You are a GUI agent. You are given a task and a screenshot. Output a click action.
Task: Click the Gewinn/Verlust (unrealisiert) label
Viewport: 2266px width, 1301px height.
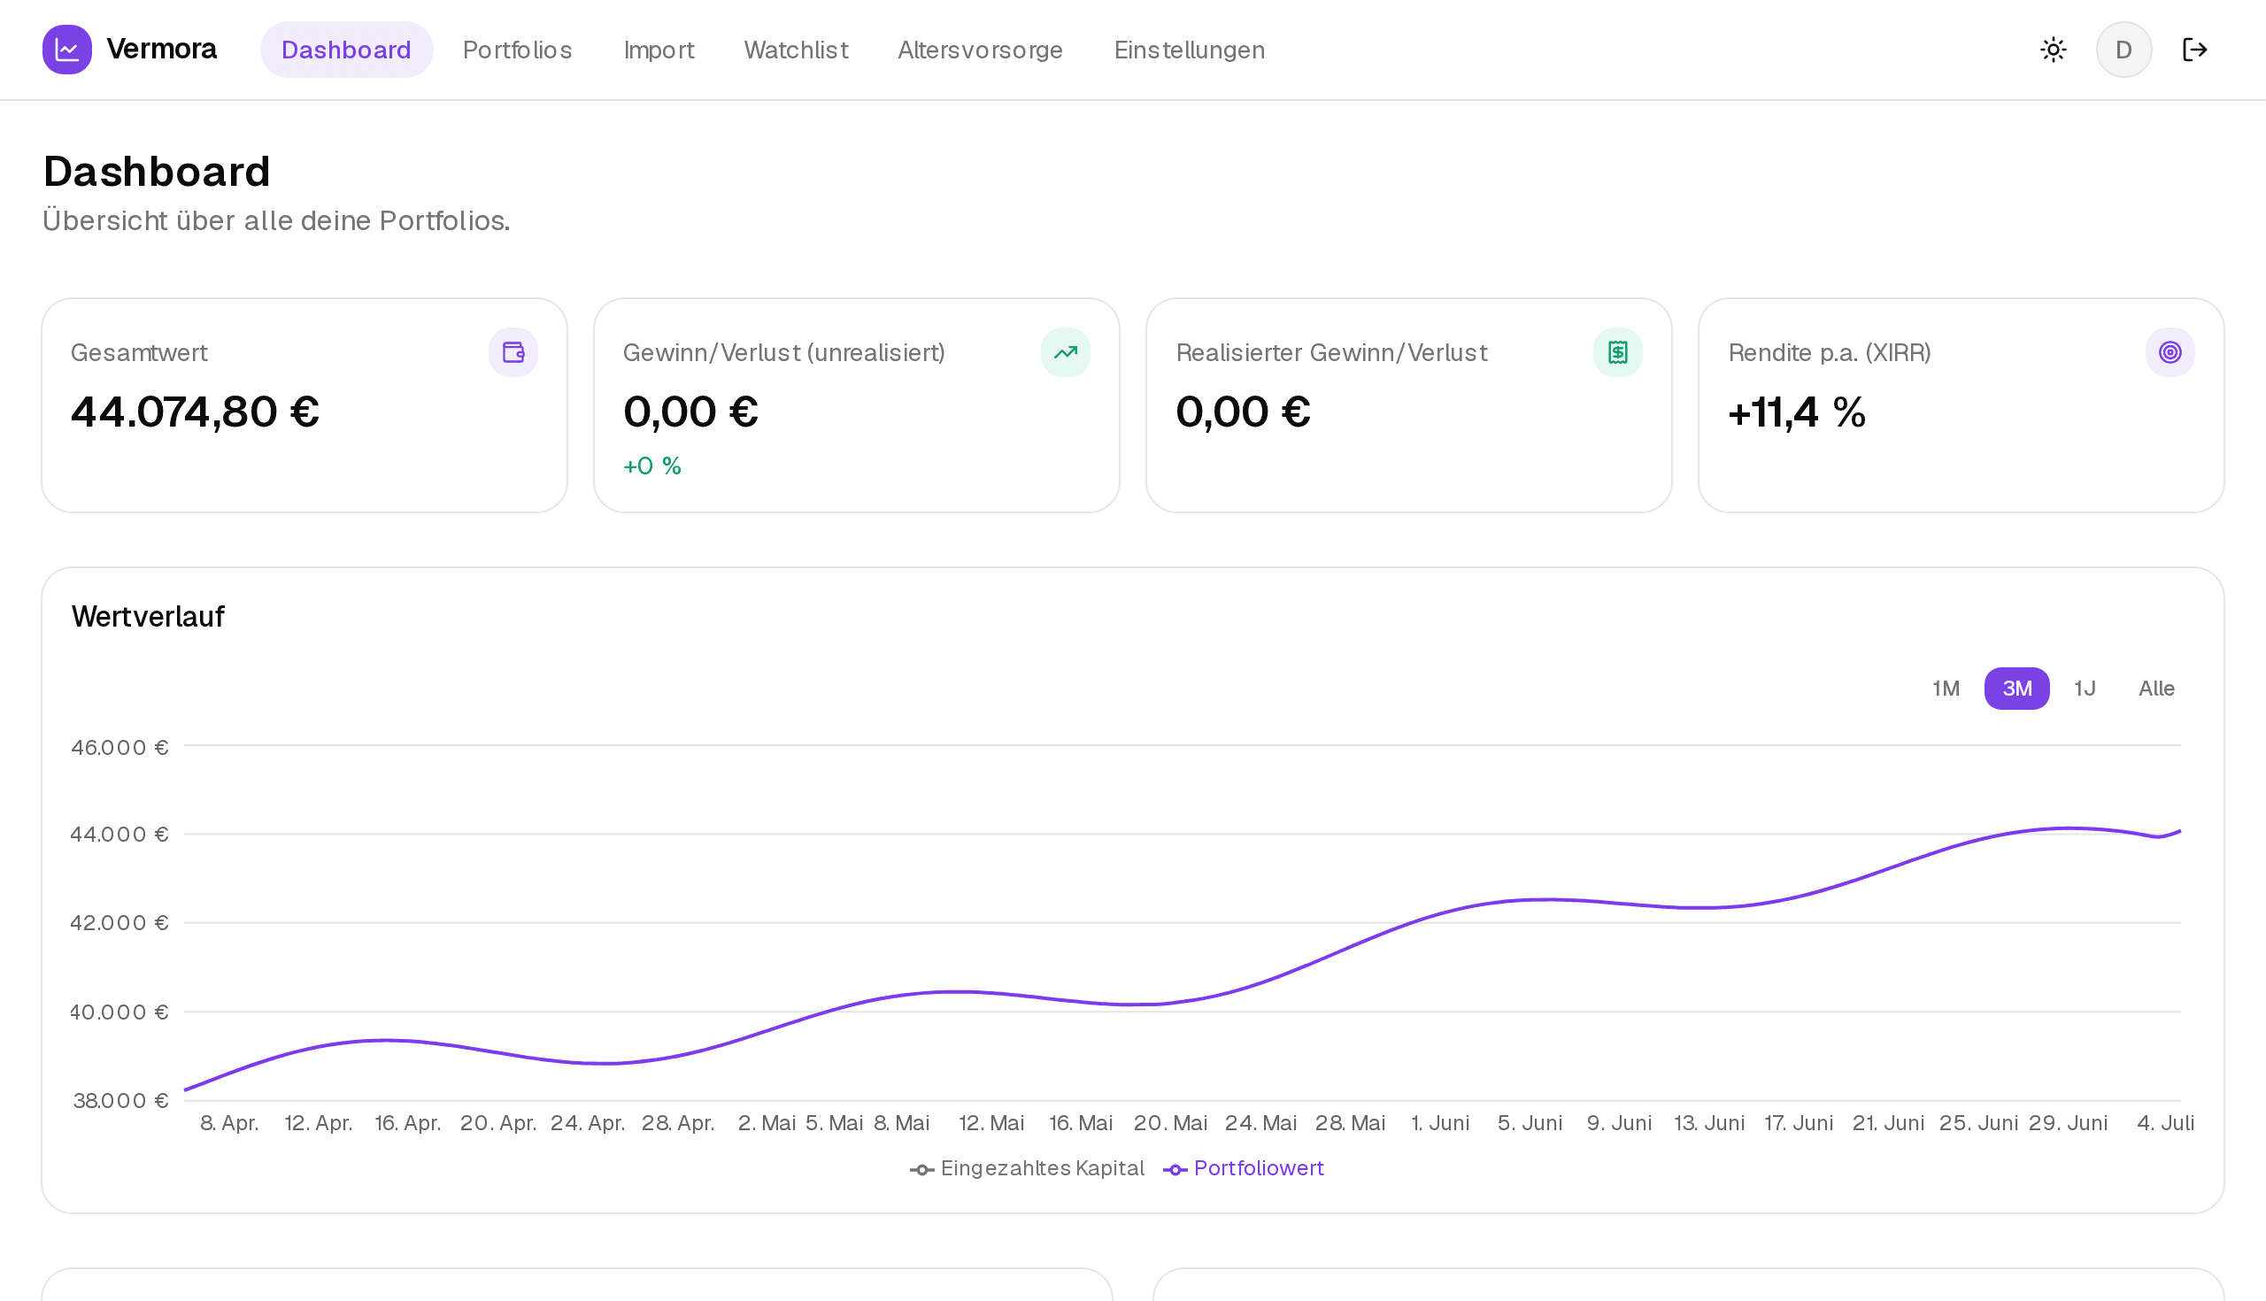tap(783, 353)
